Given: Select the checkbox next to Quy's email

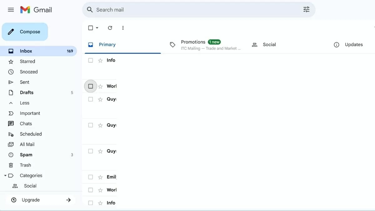Looking at the screenshot, I should (x=90, y=99).
